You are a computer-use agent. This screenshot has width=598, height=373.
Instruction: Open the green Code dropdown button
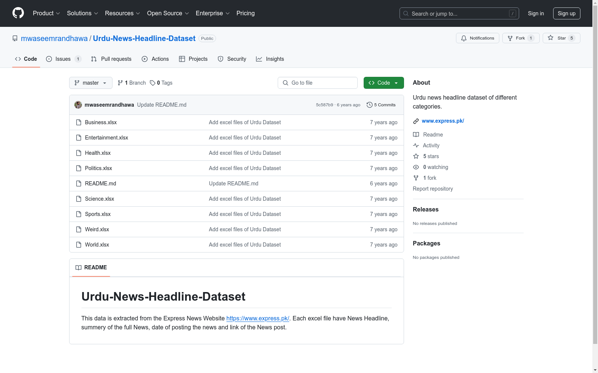pyautogui.click(x=383, y=83)
